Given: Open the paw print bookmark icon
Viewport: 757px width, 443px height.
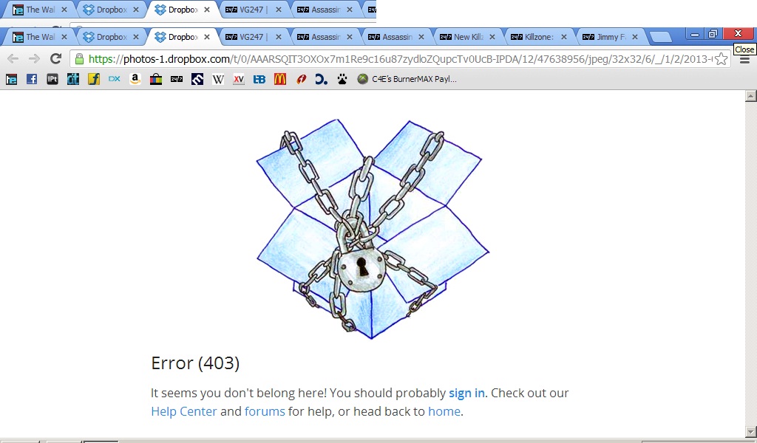Looking at the screenshot, I should 342,79.
